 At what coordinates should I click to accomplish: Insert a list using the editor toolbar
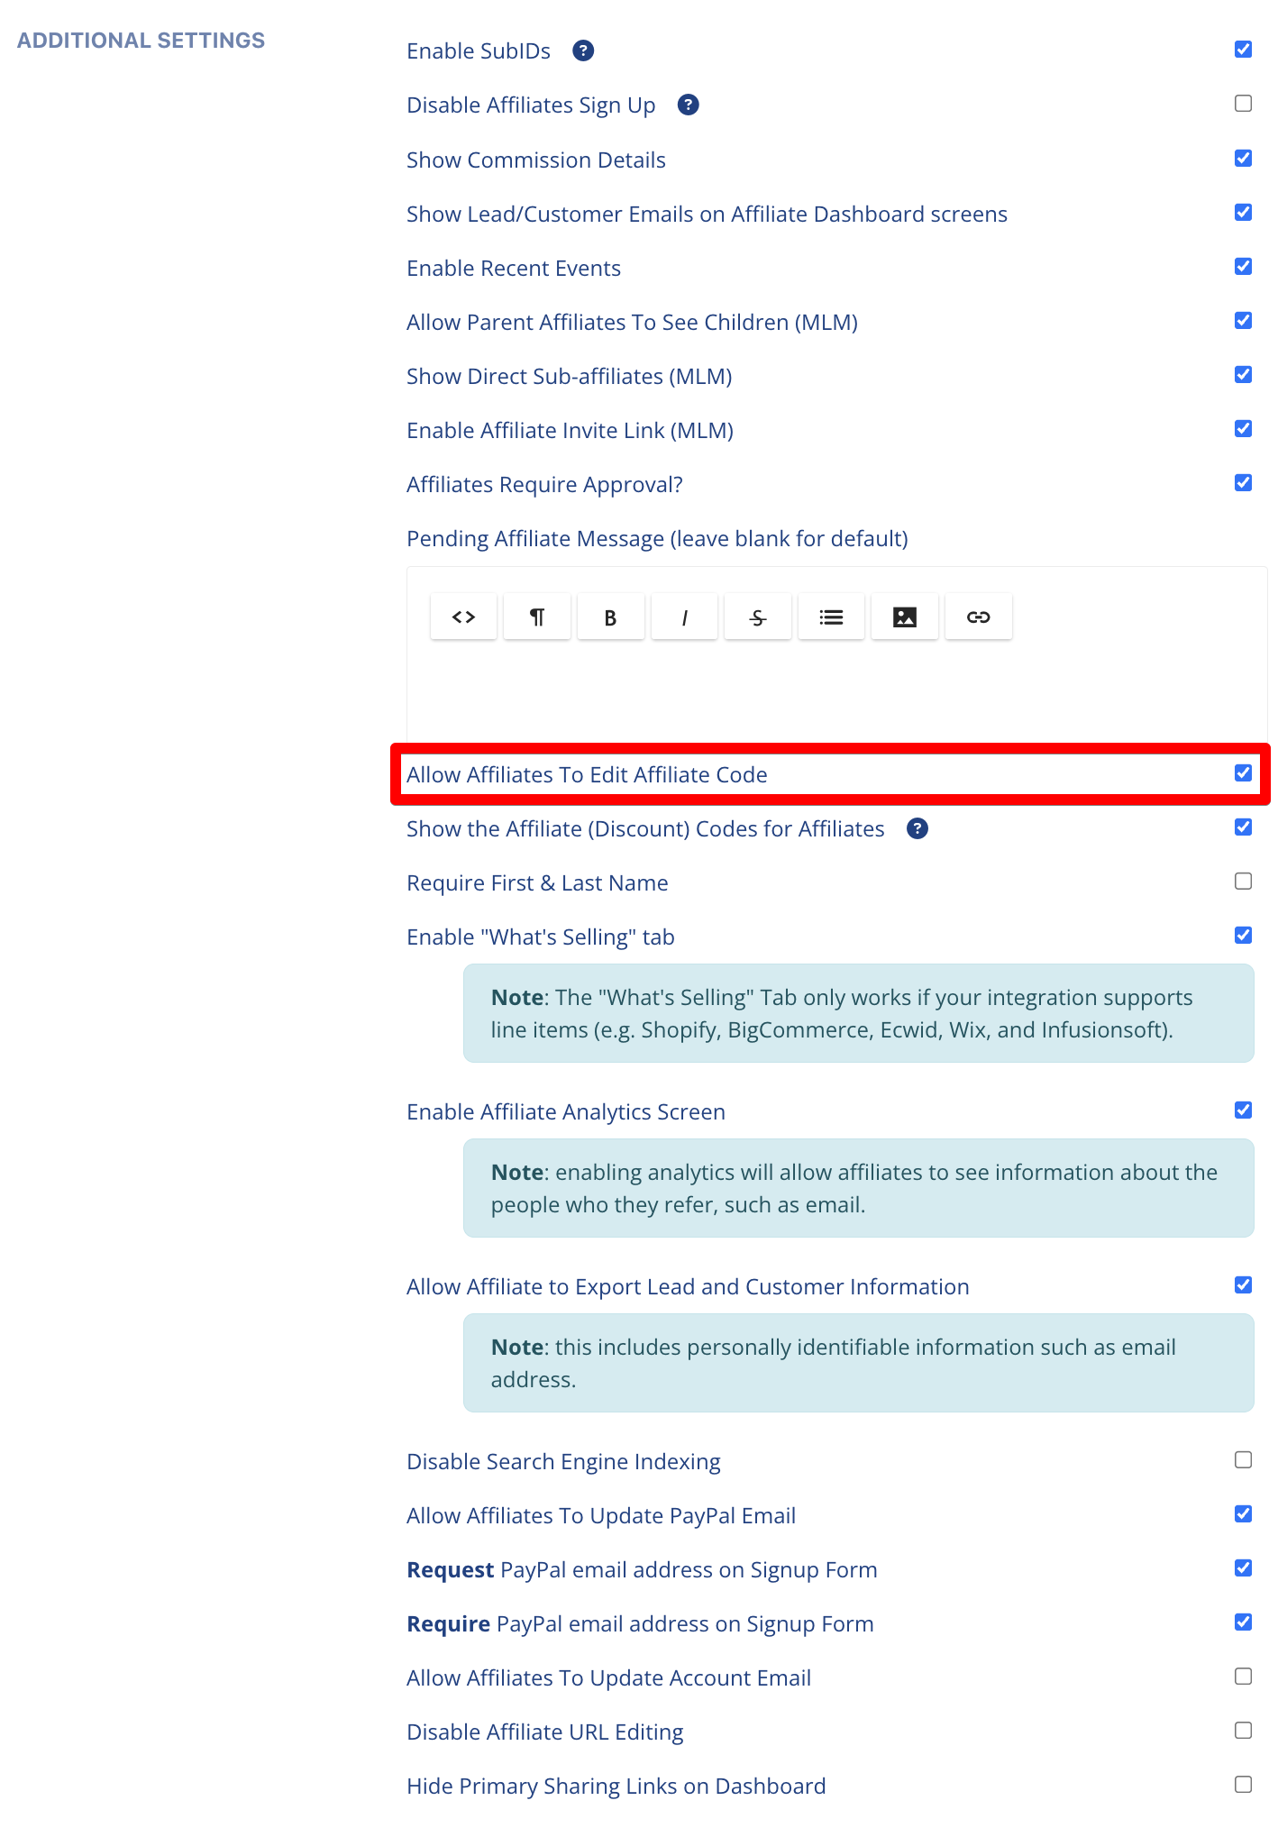(x=831, y=617)
